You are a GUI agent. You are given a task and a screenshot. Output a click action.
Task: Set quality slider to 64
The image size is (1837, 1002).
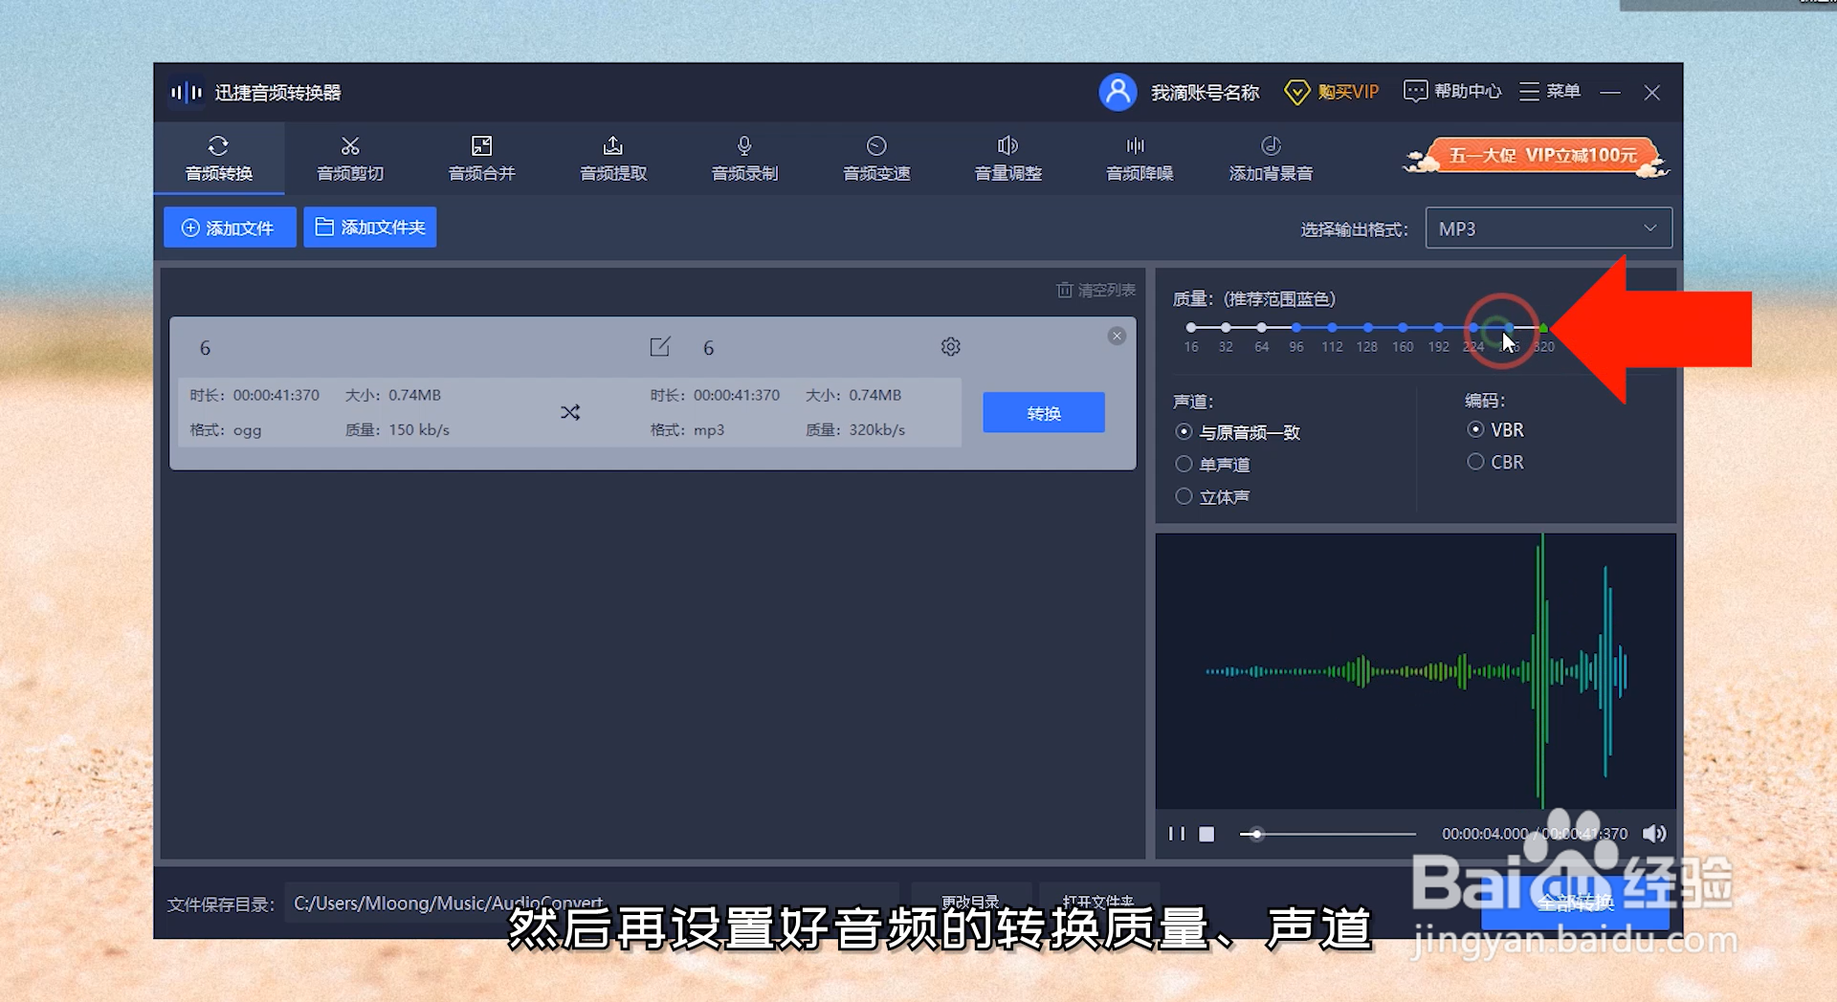point(1262,328)
